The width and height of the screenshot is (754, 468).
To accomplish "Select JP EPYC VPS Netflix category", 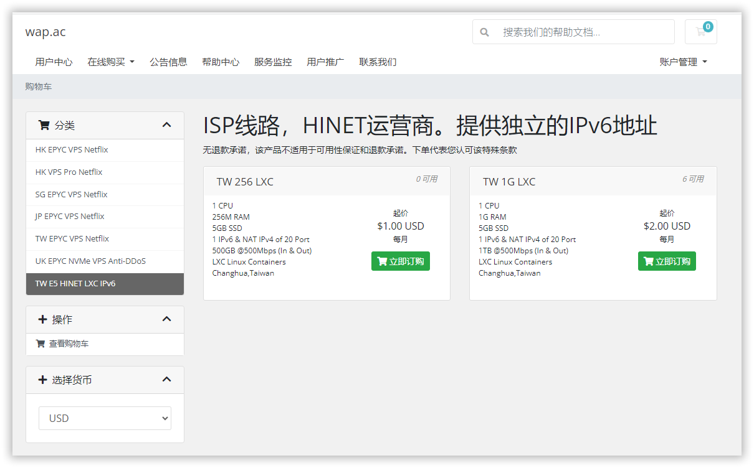I will pyautogui.click(x=105, y=217).
